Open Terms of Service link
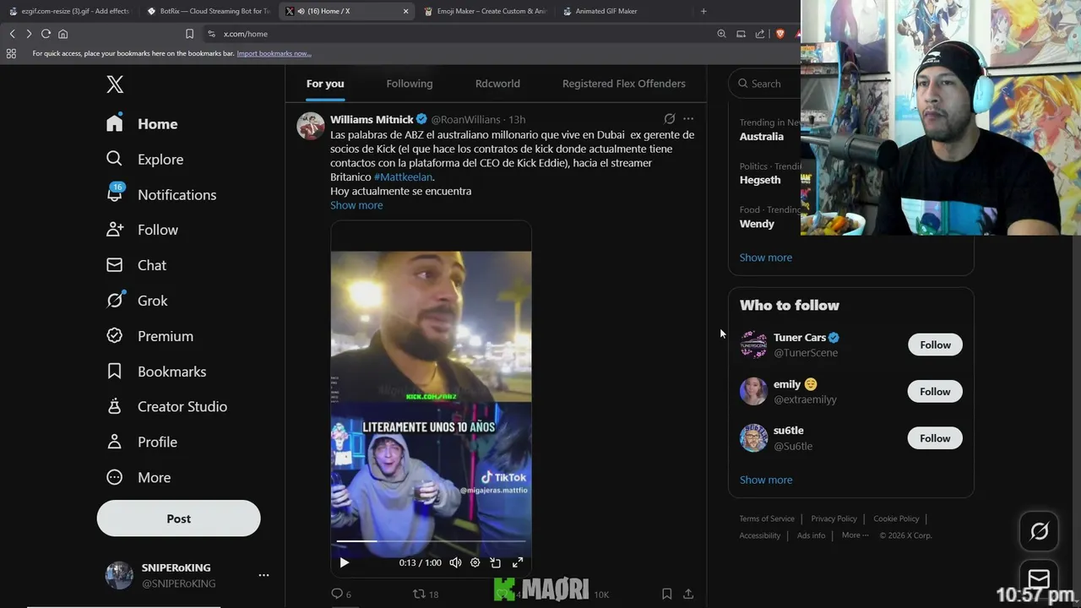The height and width of the screenshot is (608, 1081). pyautogui.click(x=767, y=518)
